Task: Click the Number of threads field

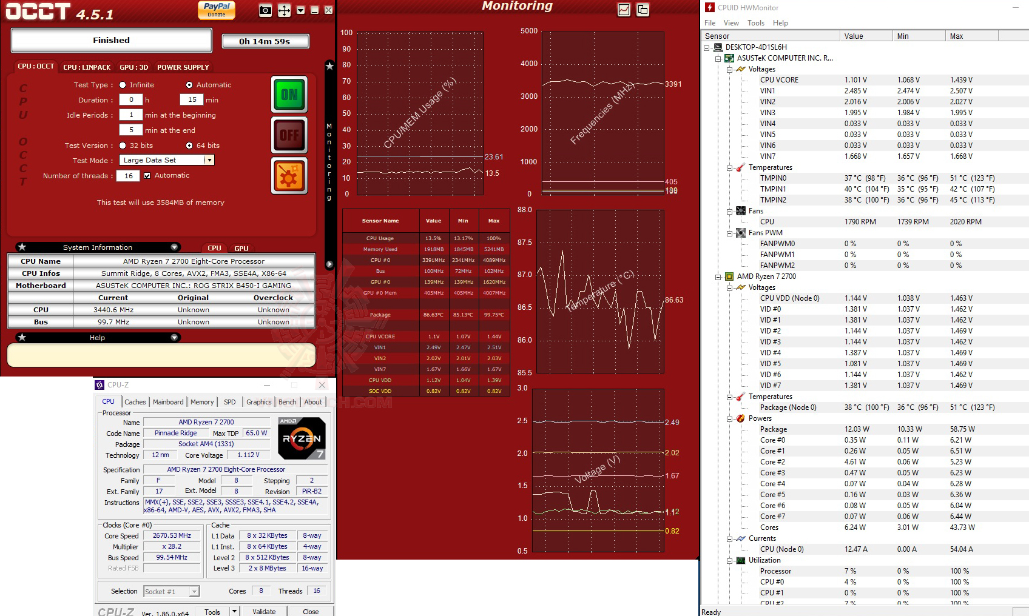Action: tap(129, 176)
